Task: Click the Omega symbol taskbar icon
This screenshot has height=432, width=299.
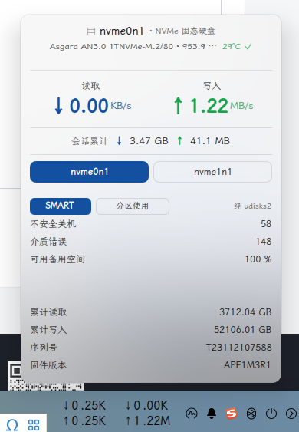Action: pos(12,424)
